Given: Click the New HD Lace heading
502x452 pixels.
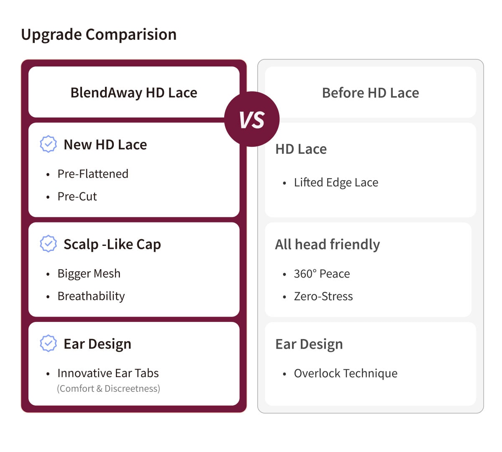Looking at the screenshot, I should click(x=105, y=145).
